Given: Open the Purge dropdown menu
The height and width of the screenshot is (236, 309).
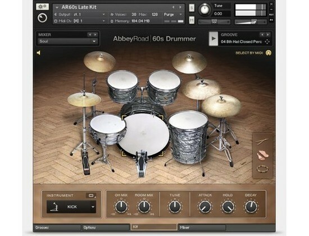Looking at the screenshot, I should point(172,15).
